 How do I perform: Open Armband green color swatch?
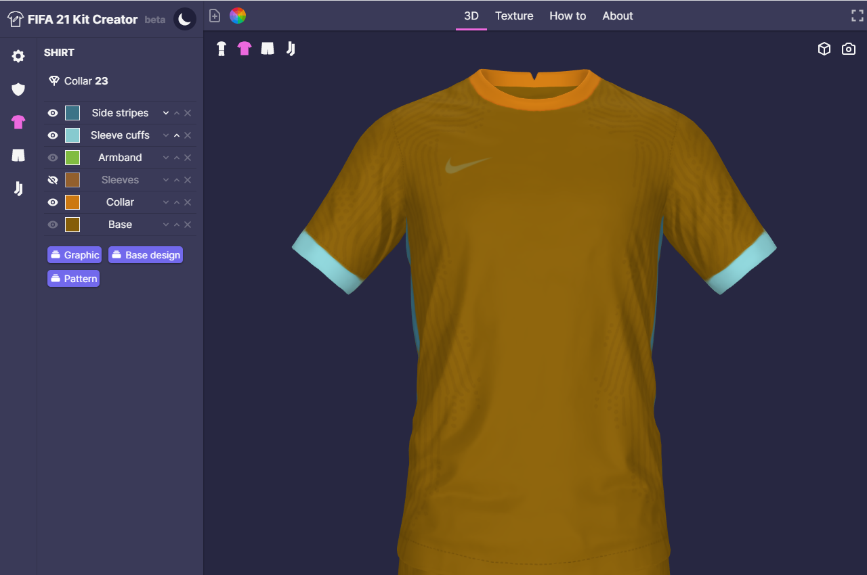pyautogui.click(x=72, y=158)
